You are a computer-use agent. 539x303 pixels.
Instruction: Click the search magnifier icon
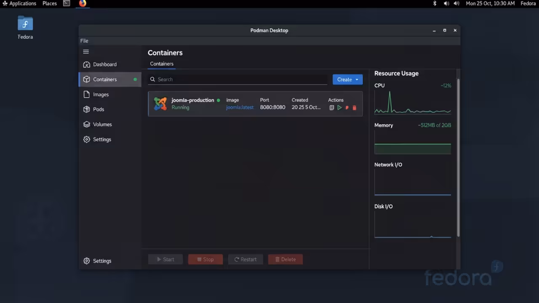point(153,79)
